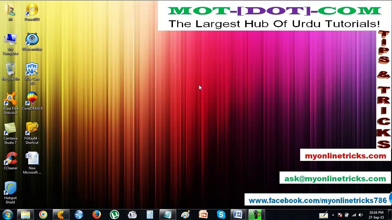The image size is (392, 220).
Task: Open the volume control in tray
Action: tap(360, 215)
